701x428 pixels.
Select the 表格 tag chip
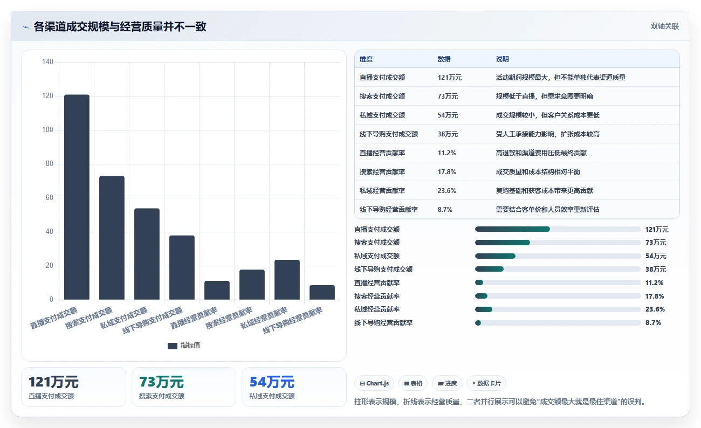click(x=413, y=383)
